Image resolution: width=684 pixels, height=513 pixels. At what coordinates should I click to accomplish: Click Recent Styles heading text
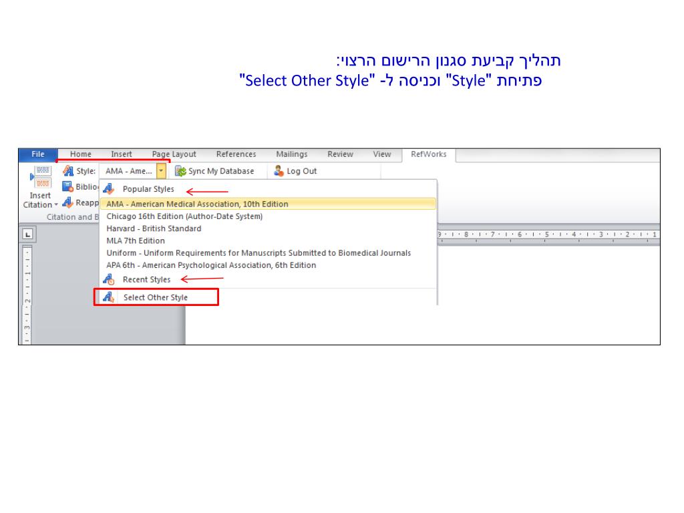146,280
